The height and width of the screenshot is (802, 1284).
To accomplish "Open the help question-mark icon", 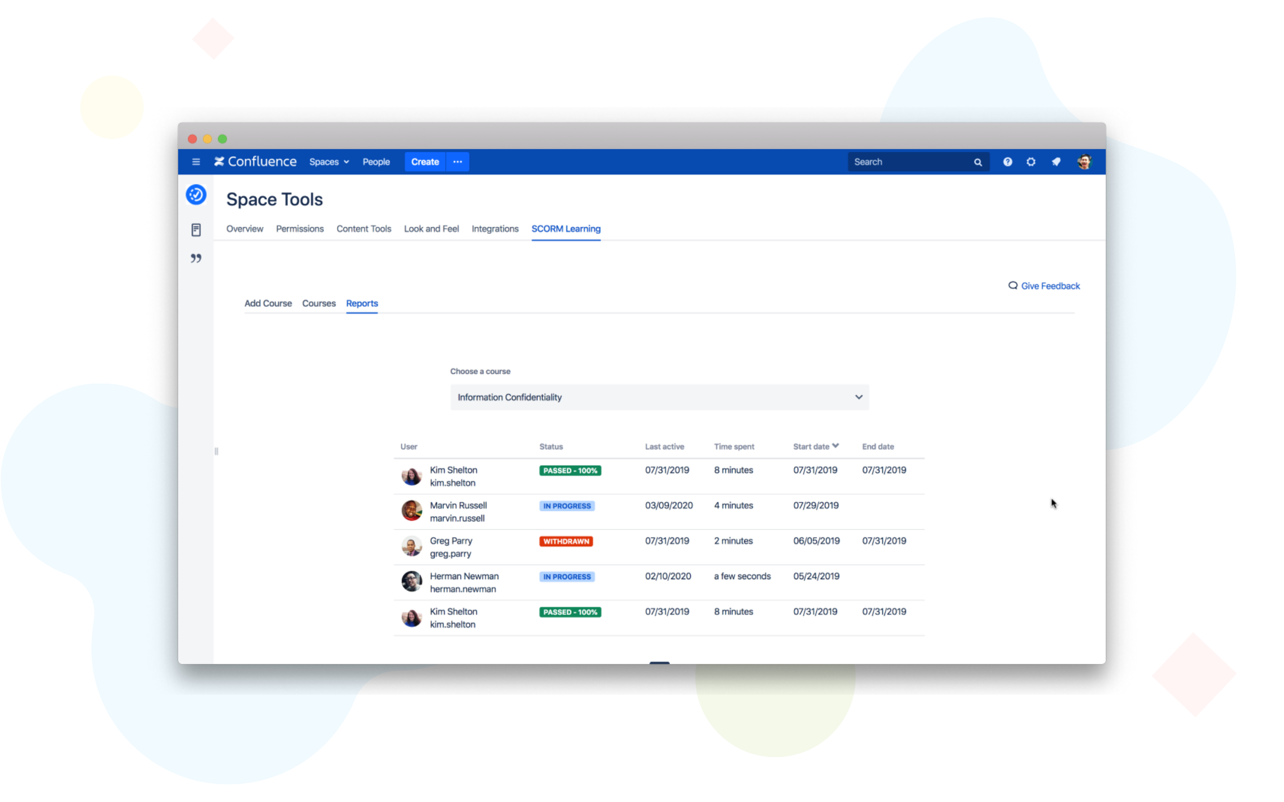I will pyautogui.click(x=1007, y=162).
